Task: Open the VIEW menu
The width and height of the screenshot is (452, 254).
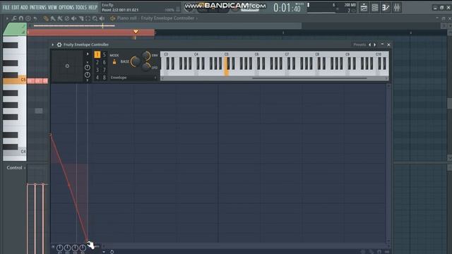Action: pos(52,8)
